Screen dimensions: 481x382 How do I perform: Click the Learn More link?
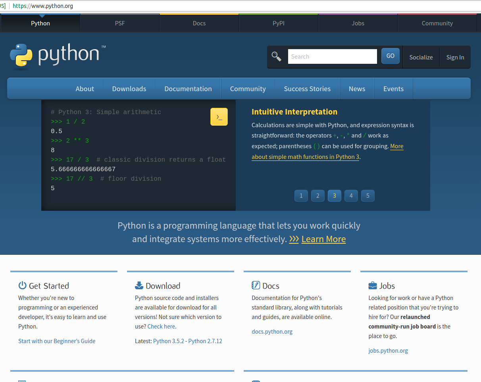pos(323,239)
